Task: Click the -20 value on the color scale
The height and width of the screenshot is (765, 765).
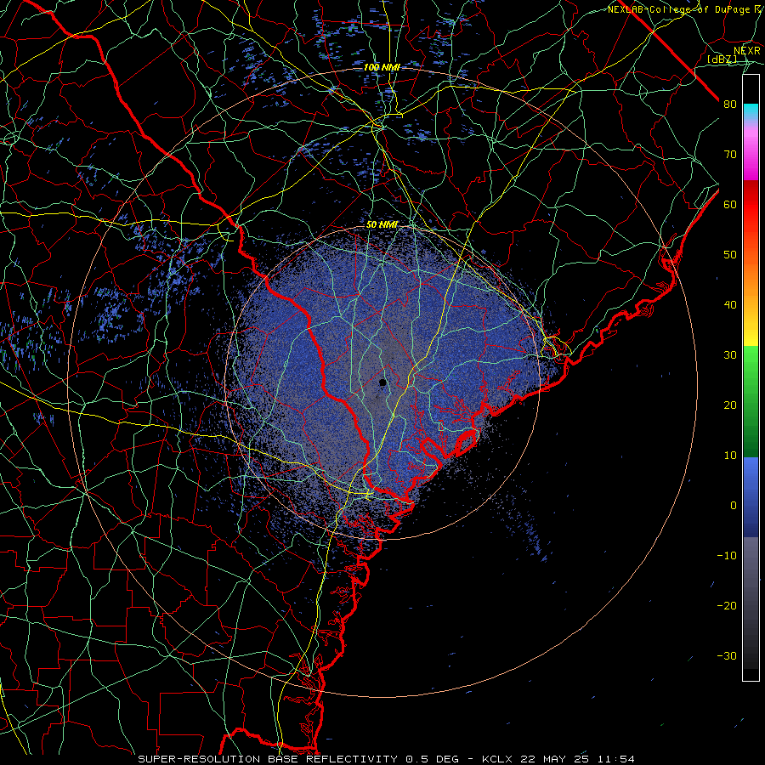Action: coord(727,605)
